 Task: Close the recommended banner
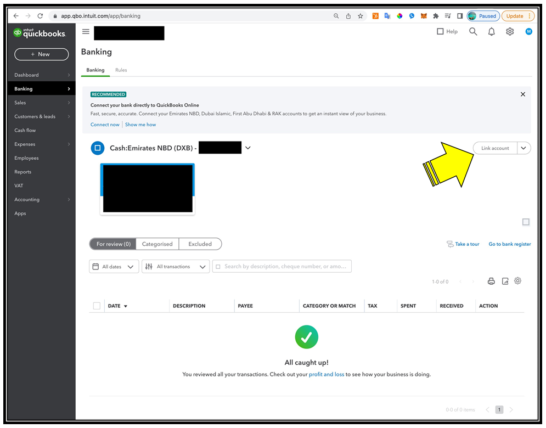point(522,94)
